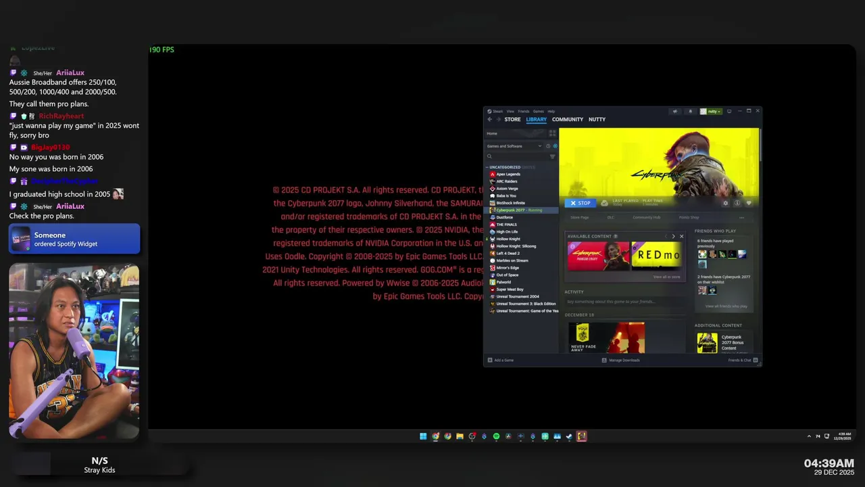865x487 pixels.
Task: Open Steam announcements megaphone icon
Action: coord(675,111)
